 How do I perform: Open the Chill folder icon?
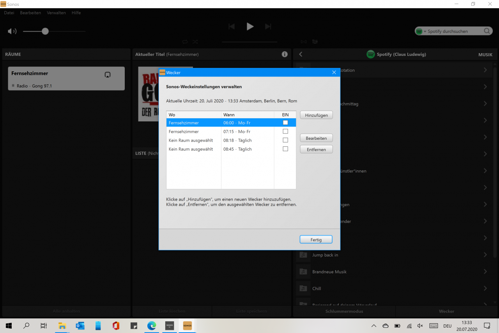303,288
